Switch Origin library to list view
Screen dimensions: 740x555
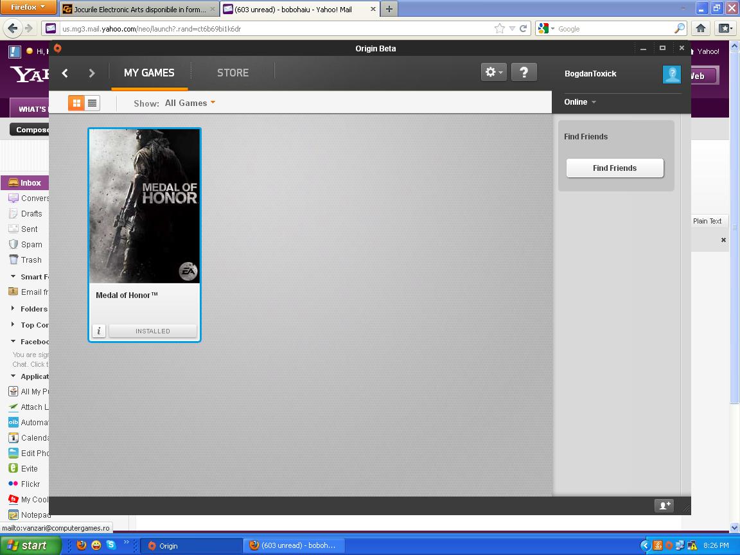click(x=92, y=103)
